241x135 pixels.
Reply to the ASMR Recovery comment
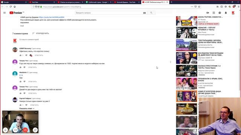(39, 55)
